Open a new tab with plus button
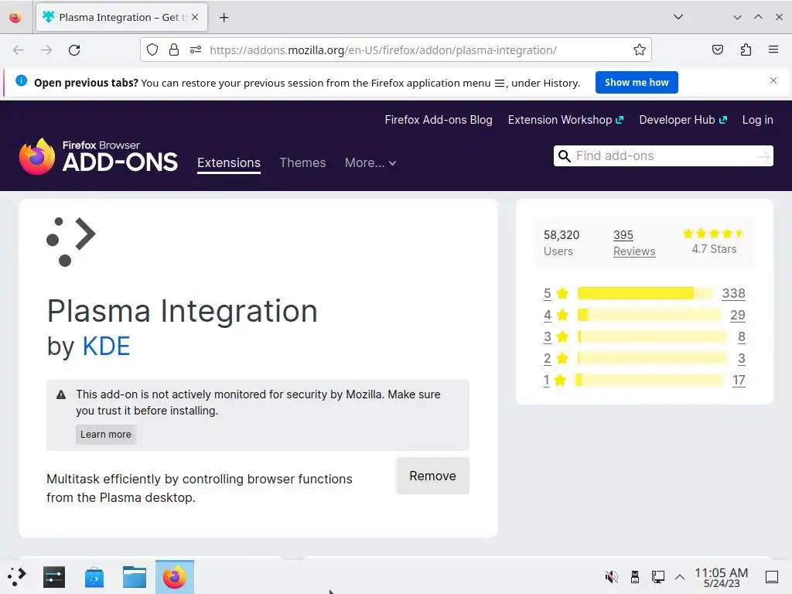The width and height of the screenshot is (792, 594). 224,18
